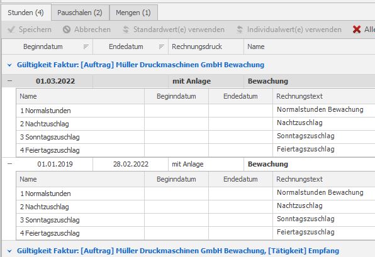Select the bold 'mit Anlage' cell
Image resolution: width=375 pixels, height=257 pixels.
click(191, 81)
